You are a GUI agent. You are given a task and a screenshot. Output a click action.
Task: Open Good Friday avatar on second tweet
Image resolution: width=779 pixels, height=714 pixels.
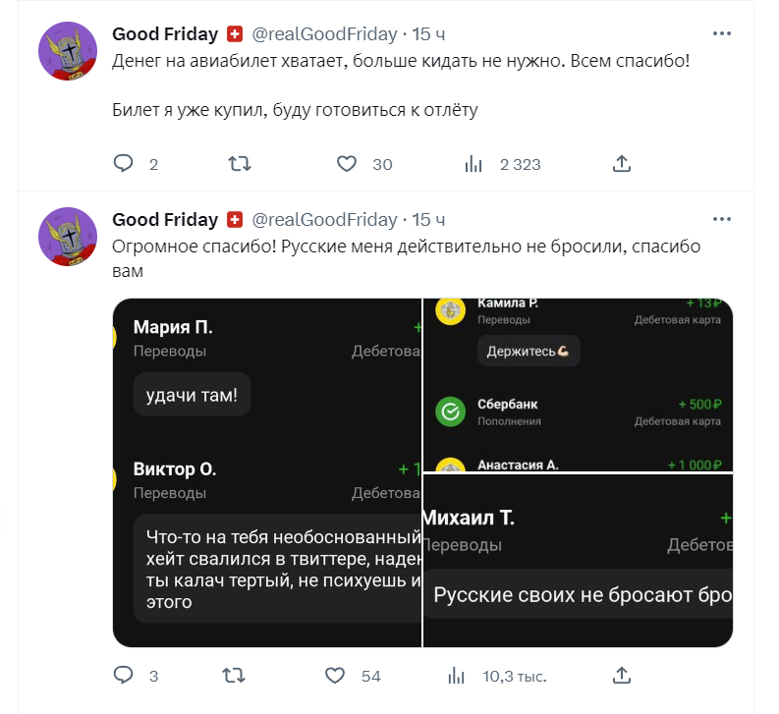point(67,236)
